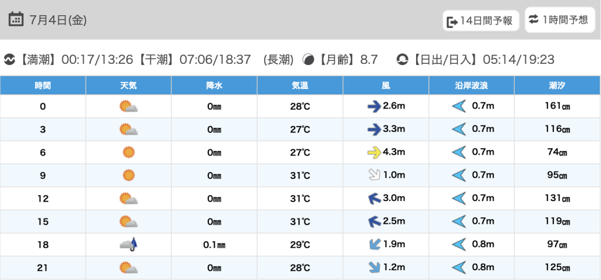Open the 14日間予報 forecast button

(x=481, y=21)
